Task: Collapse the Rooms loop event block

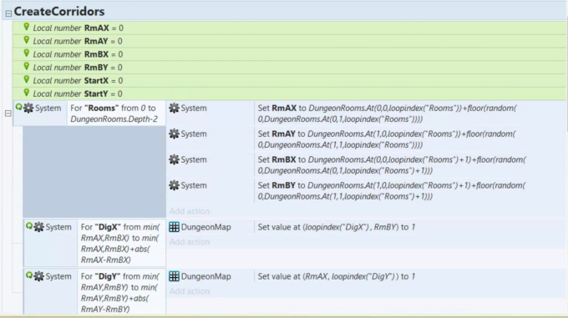Action: tap(8, 114)
